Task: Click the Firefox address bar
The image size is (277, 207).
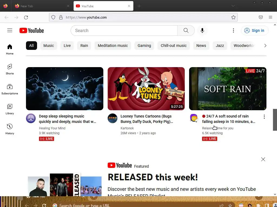Action: click(143, 17)
